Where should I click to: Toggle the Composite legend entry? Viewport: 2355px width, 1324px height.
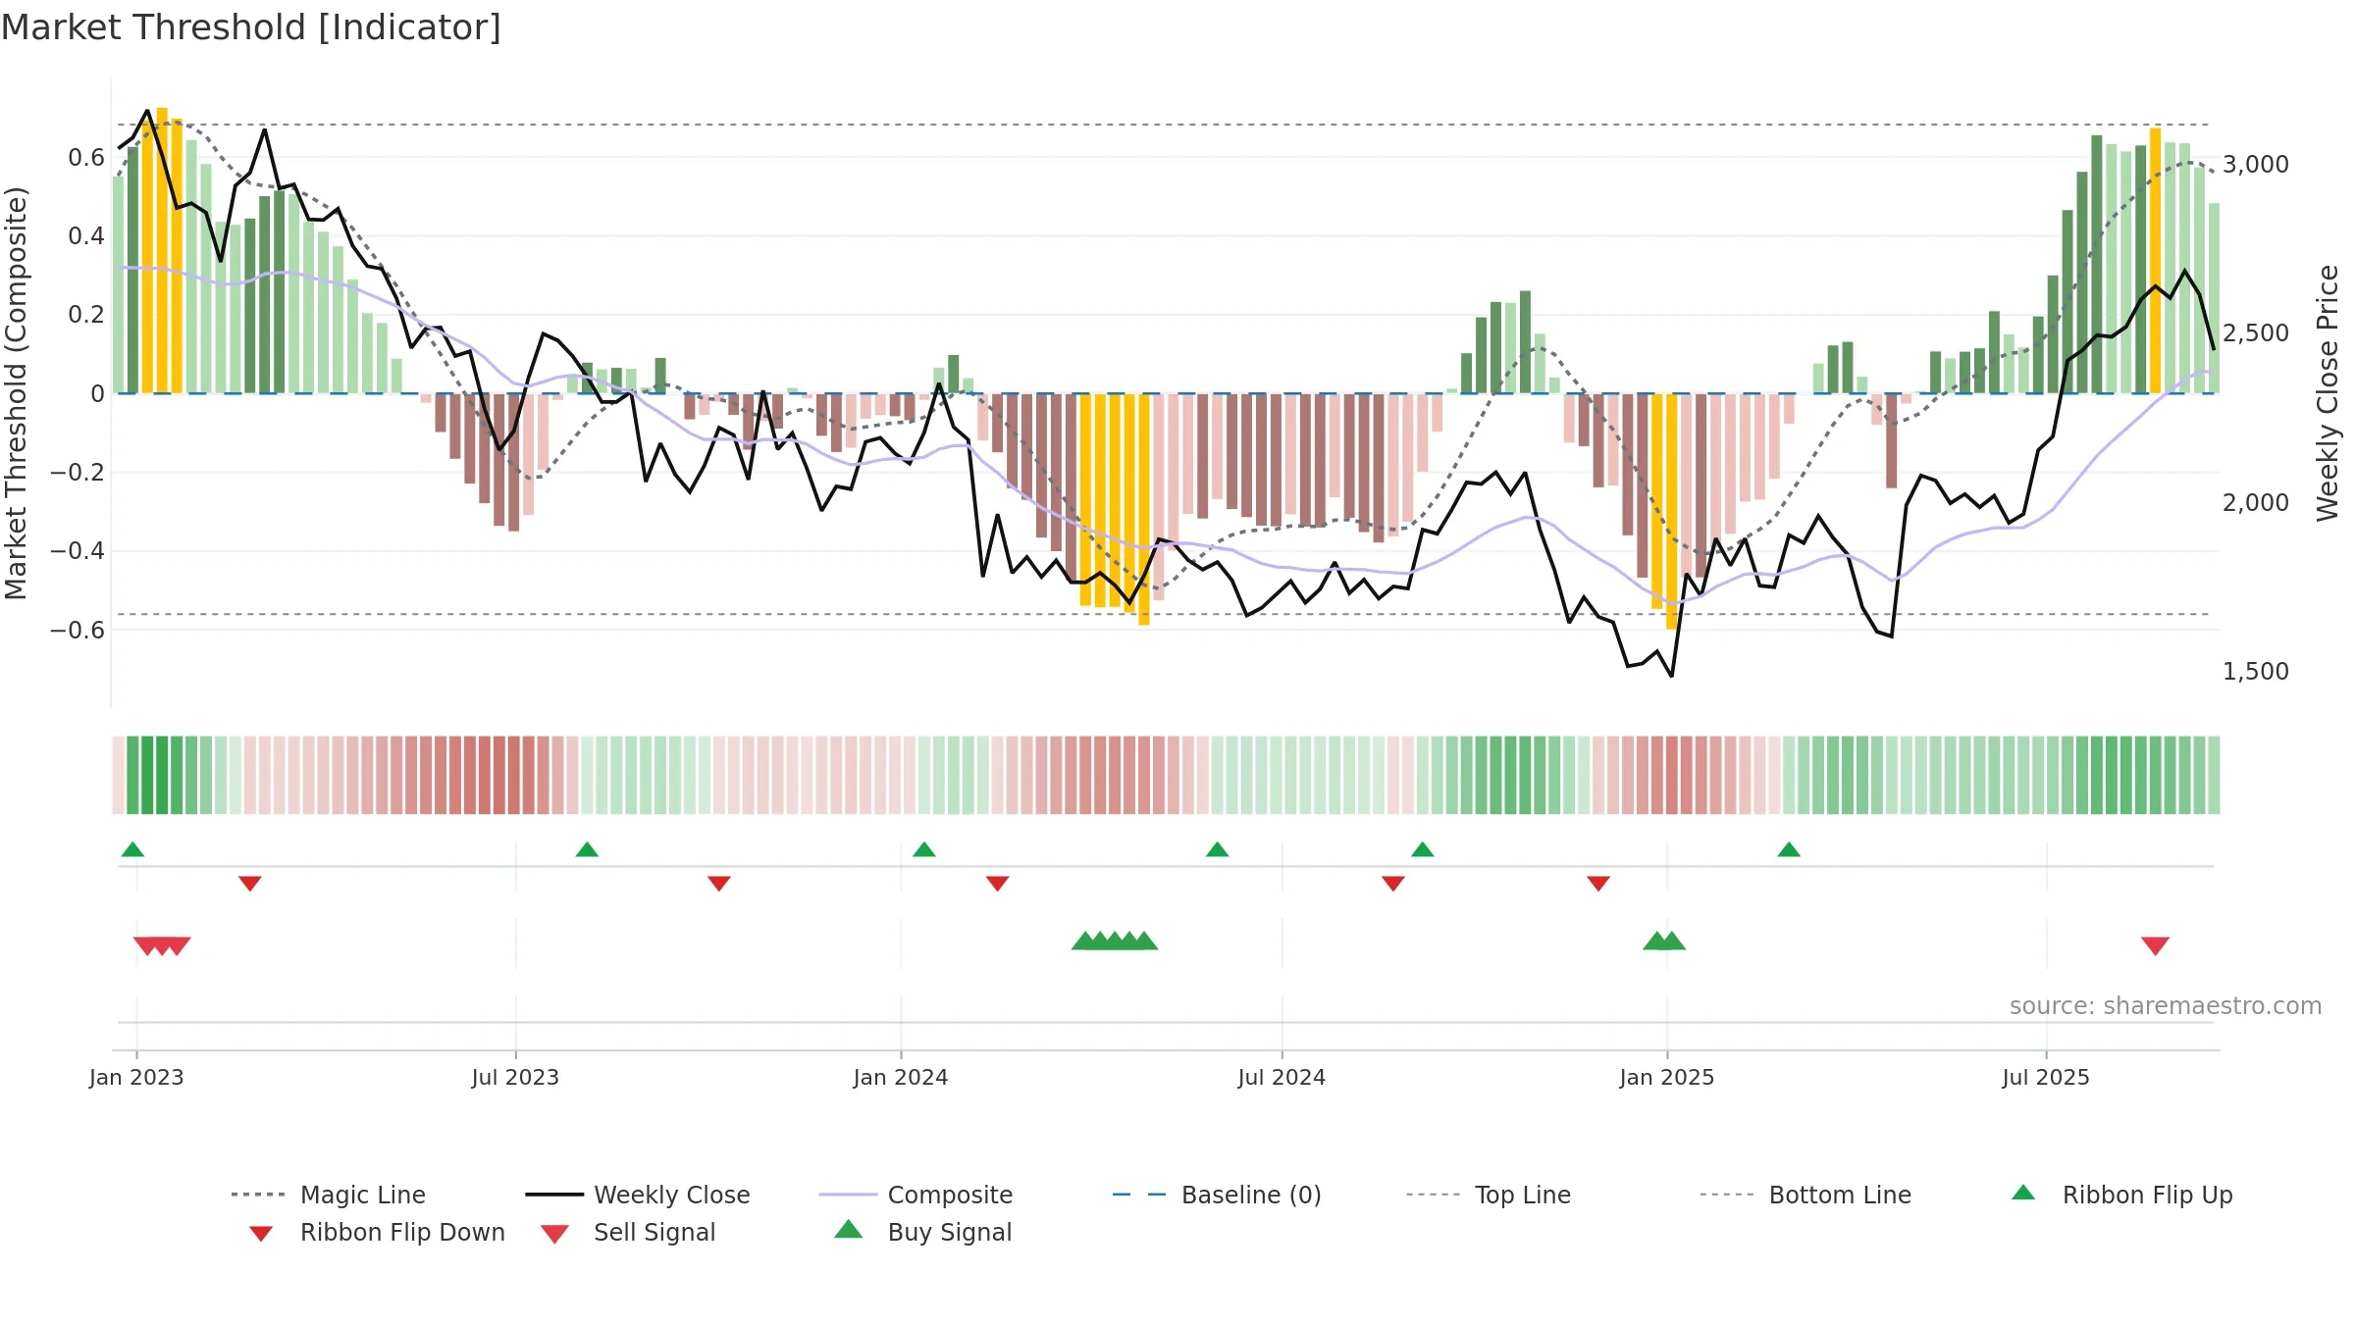[x=916, y=1195]
